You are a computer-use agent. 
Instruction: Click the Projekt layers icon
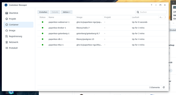7,19
